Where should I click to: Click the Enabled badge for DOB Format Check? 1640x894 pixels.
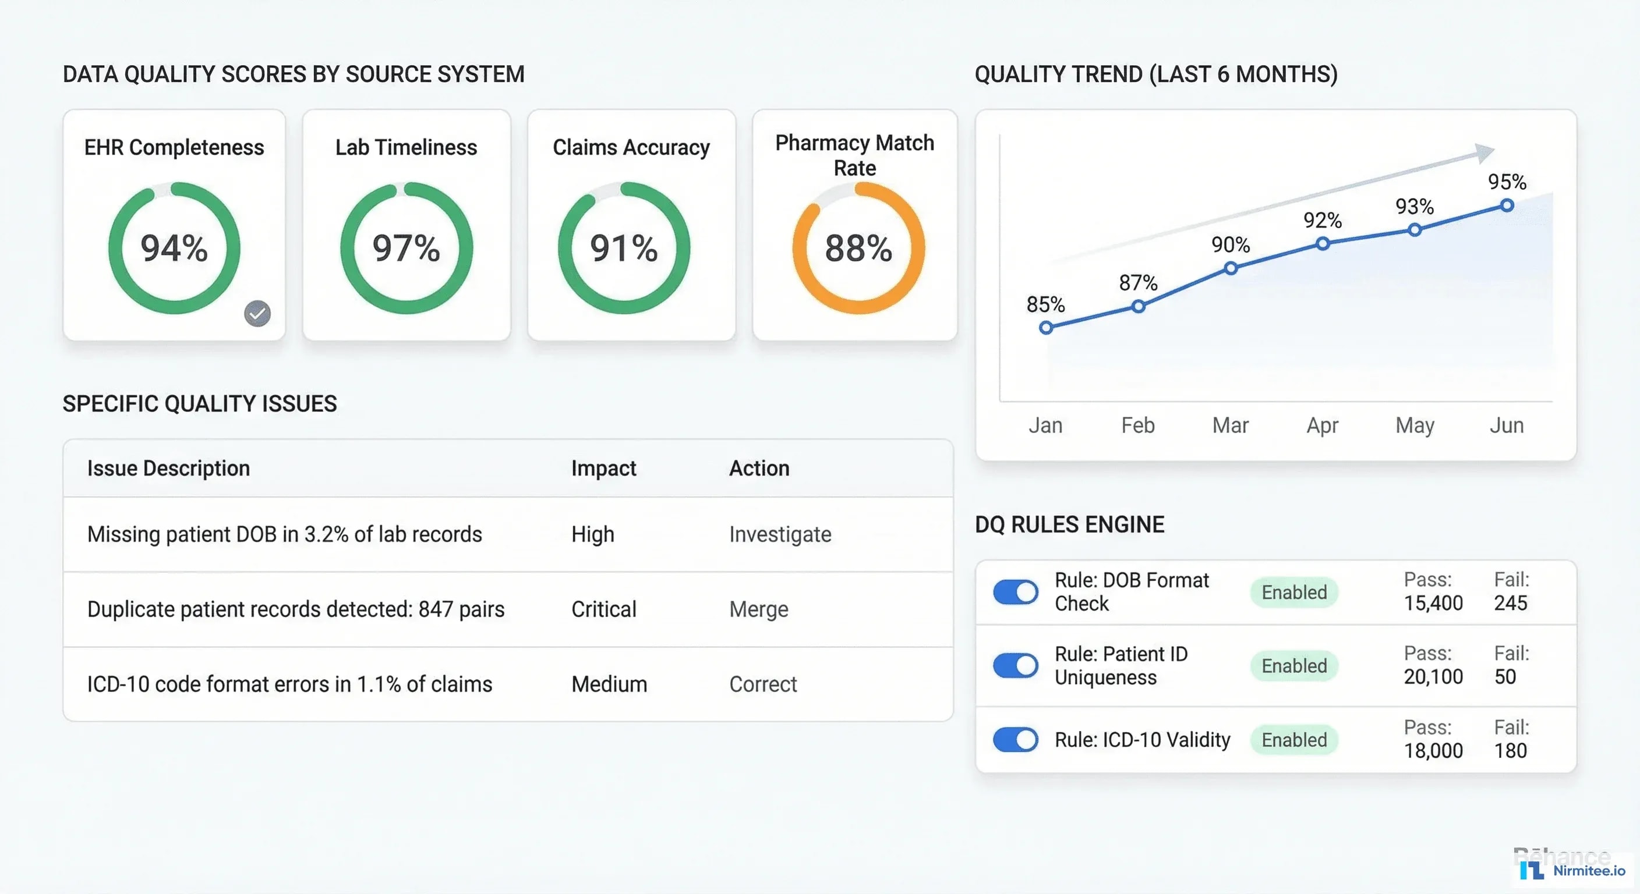1293,593
